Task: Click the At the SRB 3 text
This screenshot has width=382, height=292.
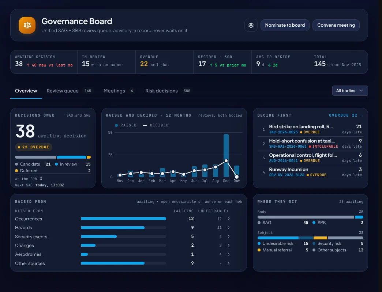Action: (29, 179)
